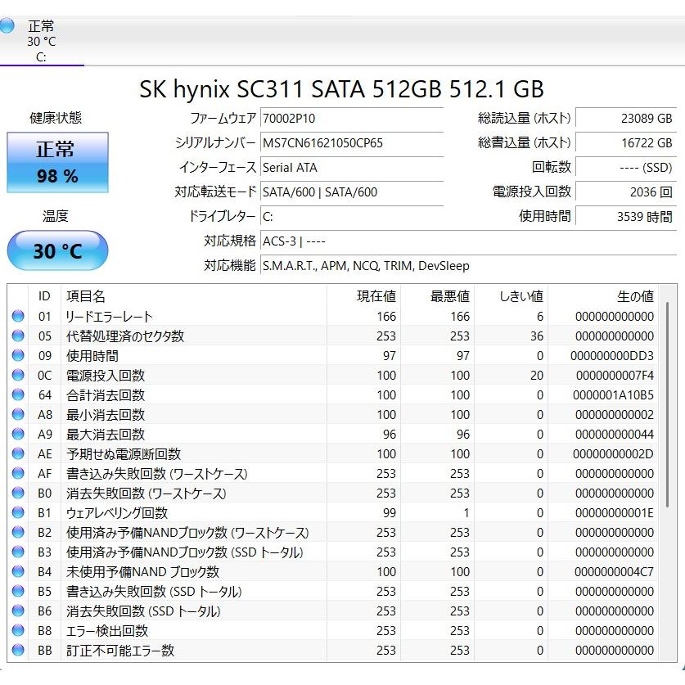Click total host writes value 16722 GB
This screenshot has height=685, width=685.
tap(626, 143)
